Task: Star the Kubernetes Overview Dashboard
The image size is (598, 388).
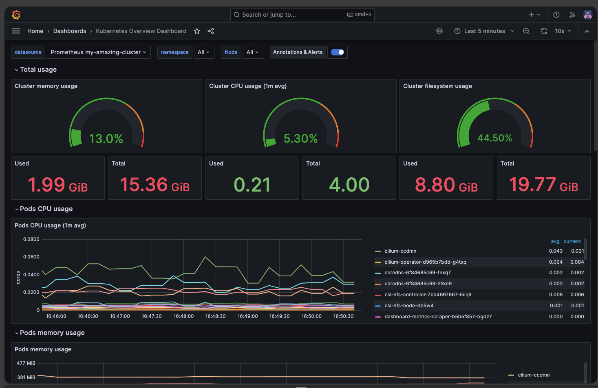Action: [x=197, y=31]
